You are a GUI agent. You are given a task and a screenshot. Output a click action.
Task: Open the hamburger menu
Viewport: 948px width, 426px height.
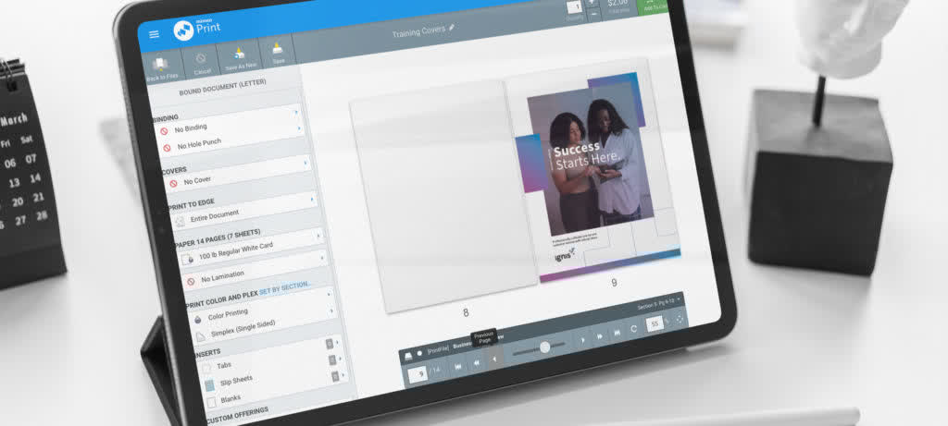point(154,34)
